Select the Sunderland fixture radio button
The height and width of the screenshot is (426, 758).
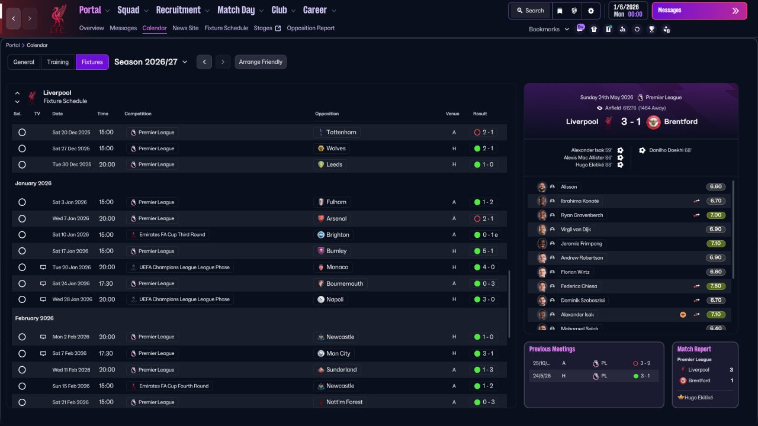coord(22,370)
